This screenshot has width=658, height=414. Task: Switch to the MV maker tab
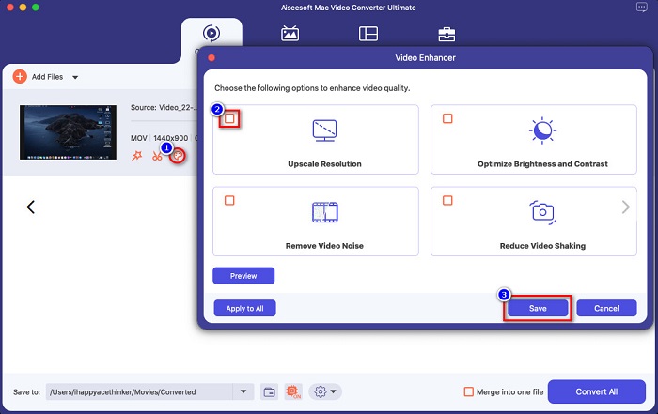(x=290, y=34)
